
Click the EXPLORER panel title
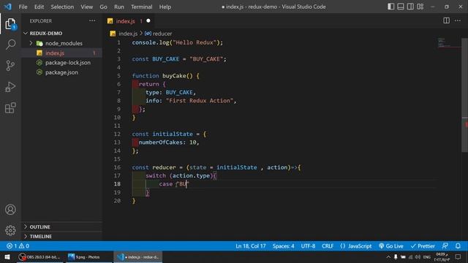point(41,21)
